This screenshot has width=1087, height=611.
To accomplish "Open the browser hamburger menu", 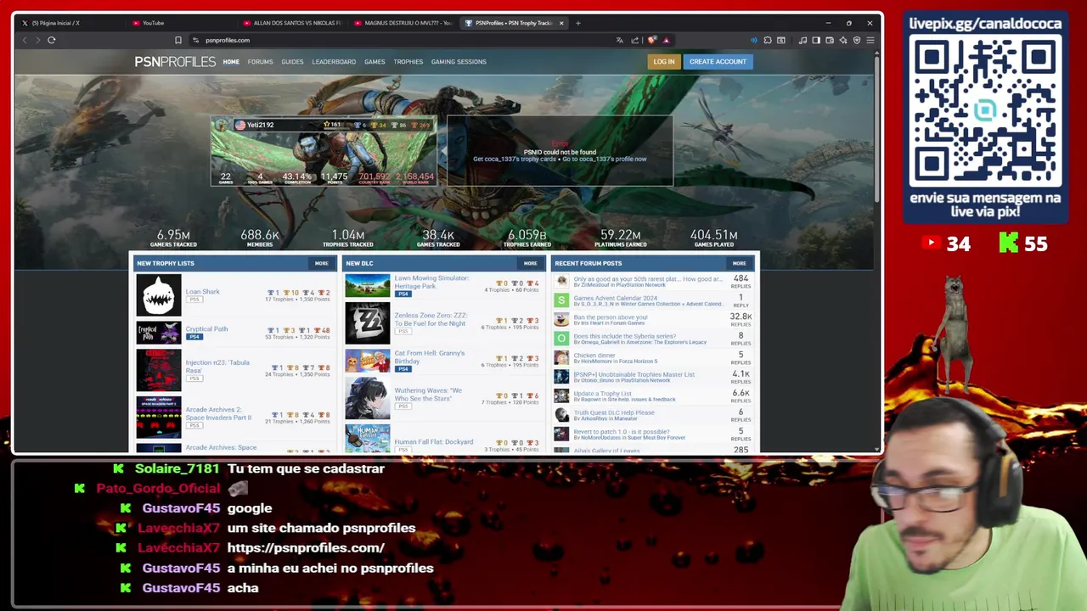I will tap(870, 40).
